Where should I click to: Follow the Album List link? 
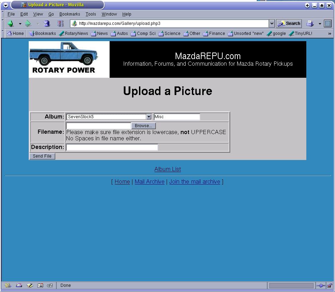click(x=168, y=169)
